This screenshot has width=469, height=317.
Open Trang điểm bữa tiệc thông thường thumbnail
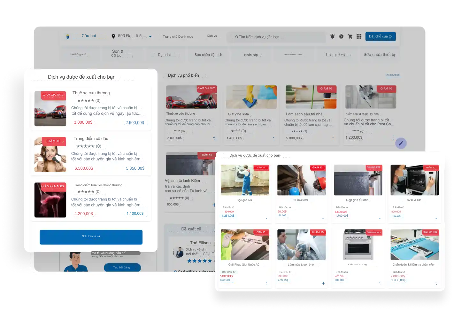pos(50,200)
